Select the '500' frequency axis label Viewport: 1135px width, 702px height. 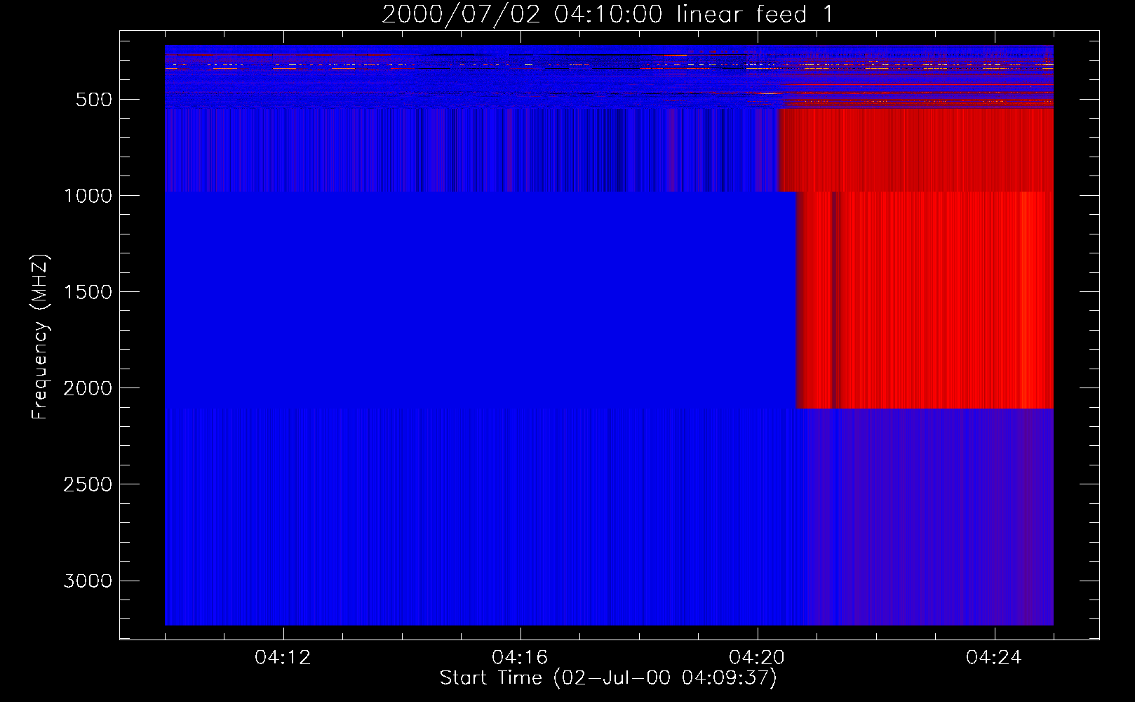pos(94,100)
